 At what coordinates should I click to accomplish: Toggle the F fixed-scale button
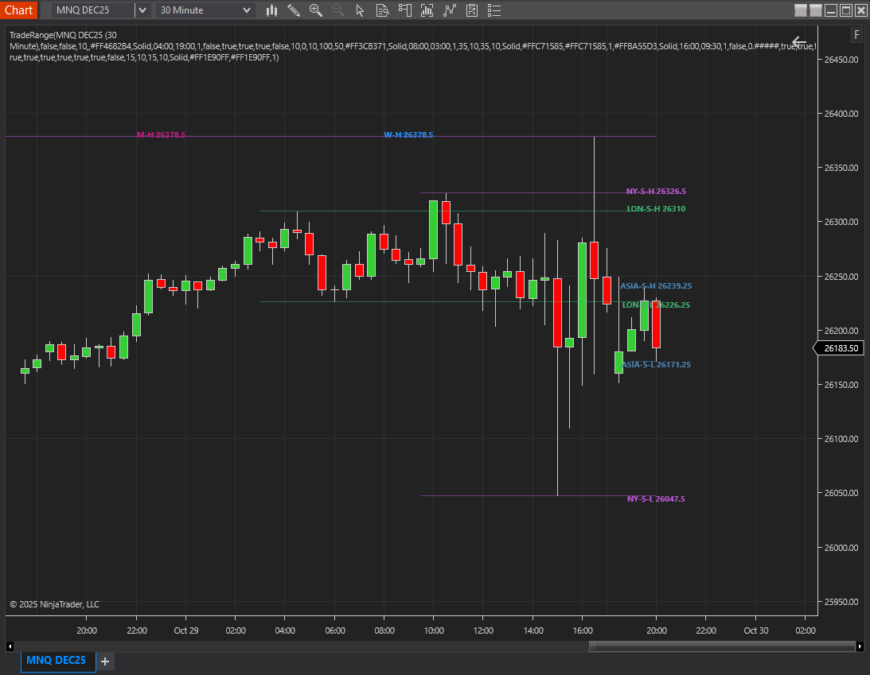(857, 35)
